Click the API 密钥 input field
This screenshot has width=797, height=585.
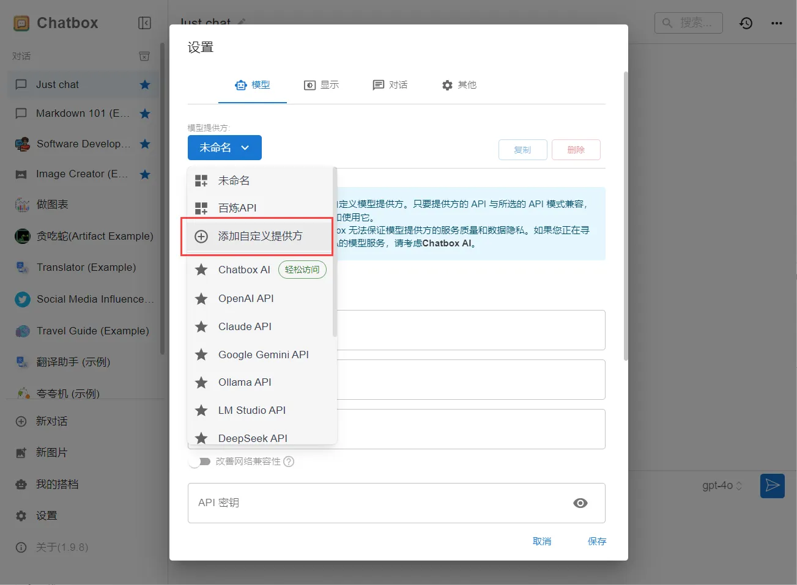[x=396, y=503]
